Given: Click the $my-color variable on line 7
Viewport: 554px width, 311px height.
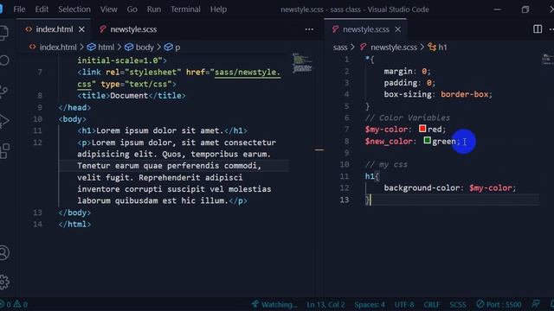Looking at the screenshot, I should [387, 130].
